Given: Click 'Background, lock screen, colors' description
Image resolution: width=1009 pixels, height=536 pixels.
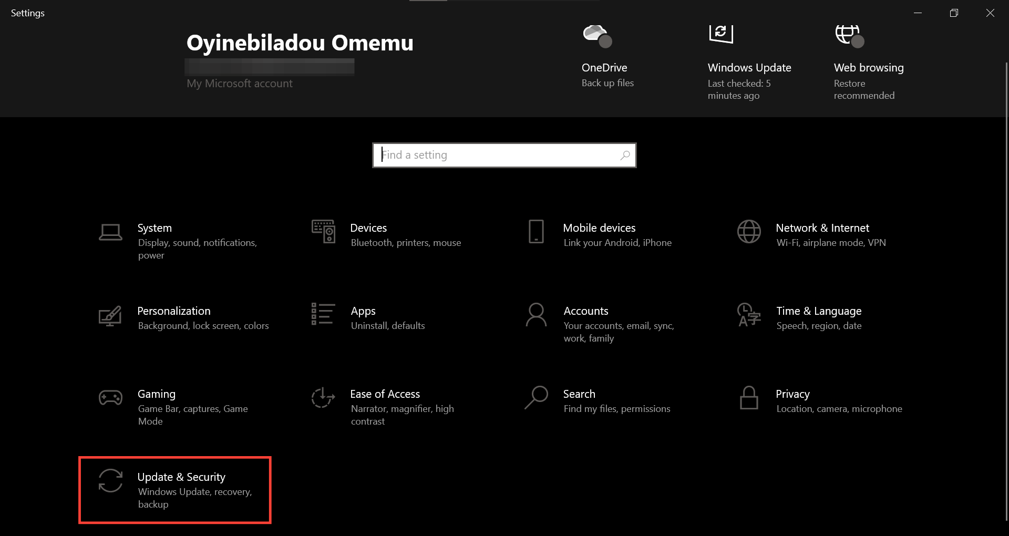Looking at the screenshot, I should point(203,326).
